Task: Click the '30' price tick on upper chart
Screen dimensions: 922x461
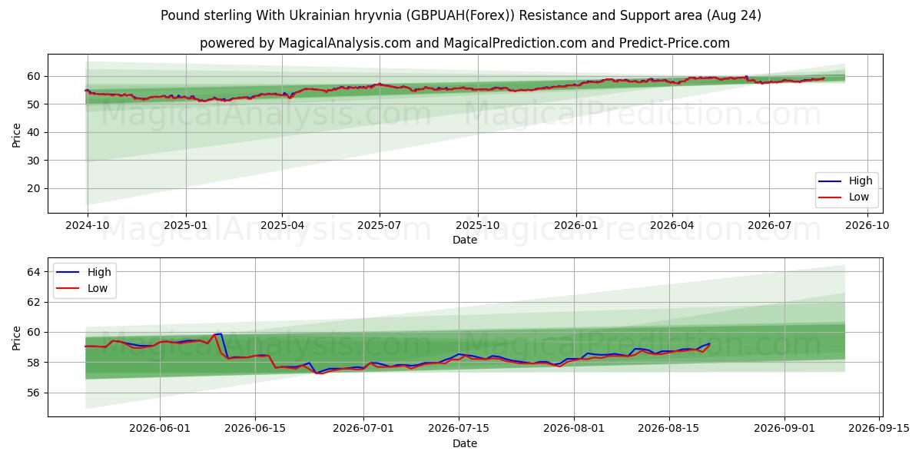Action: pyautogui.click(x=35, y=160)
